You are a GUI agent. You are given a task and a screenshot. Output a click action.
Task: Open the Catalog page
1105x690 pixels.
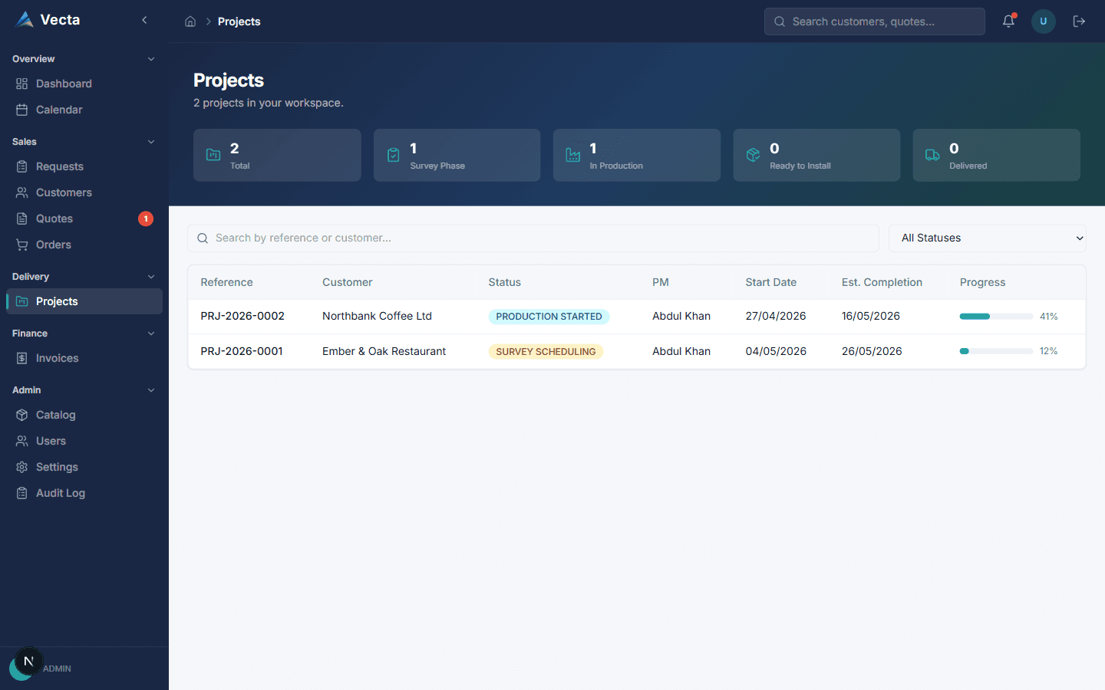coord(84,415)
